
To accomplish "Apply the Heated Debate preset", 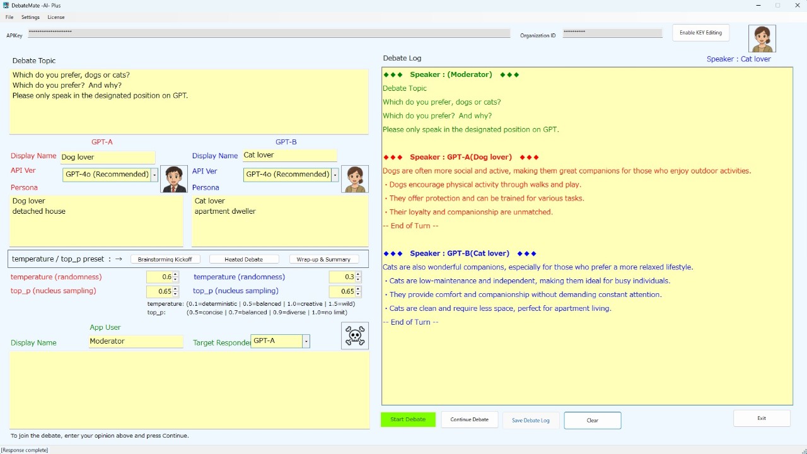I will pos(243,259).
